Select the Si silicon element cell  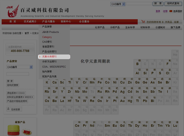tap(145, 73)
